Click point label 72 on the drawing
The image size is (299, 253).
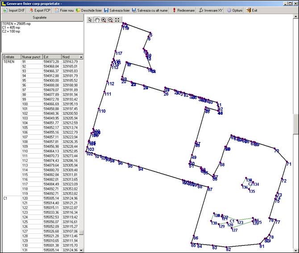point(284,181)
